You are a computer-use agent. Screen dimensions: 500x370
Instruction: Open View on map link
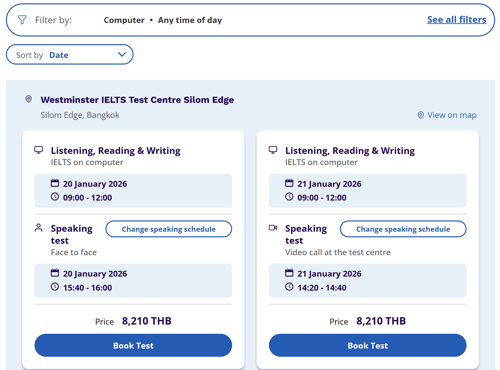(x=452, y=115)
